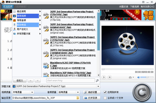Click the 3GPP (original size) profile icon
The image size is (156, 103).
pyautogui.click(x=46, y=28)
